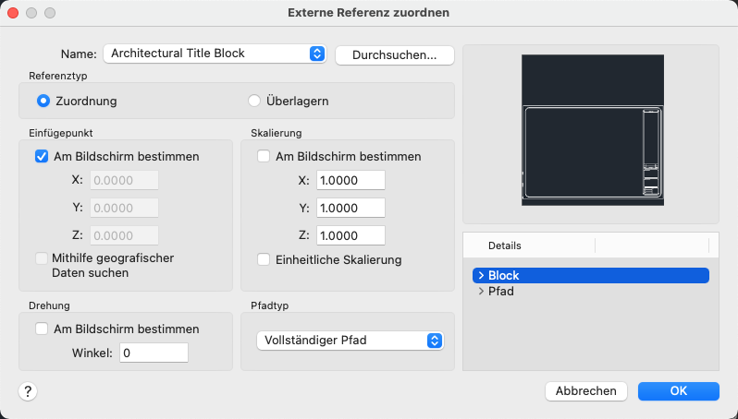Confirm with the OK button
This screenshot has height=419, width=738.
coord(678,390)
